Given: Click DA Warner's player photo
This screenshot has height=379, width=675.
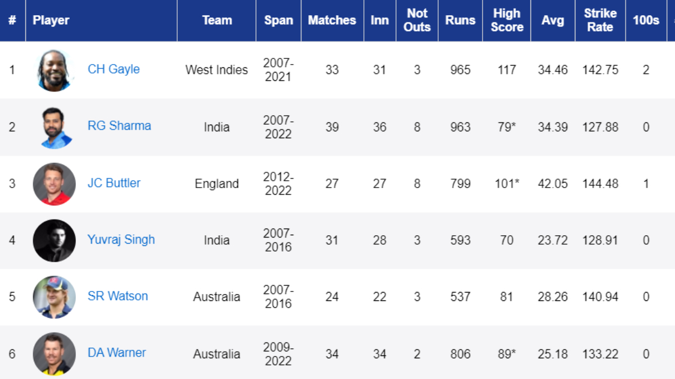Looking at the screenshot, I should click(54, 354).
